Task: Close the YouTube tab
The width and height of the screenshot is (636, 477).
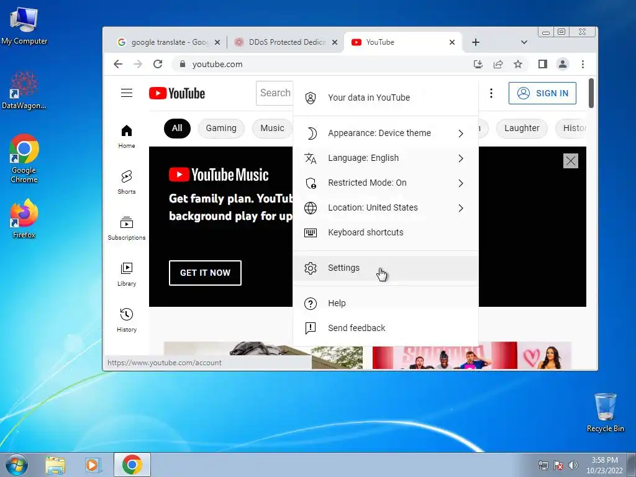Action: point(452,42)
